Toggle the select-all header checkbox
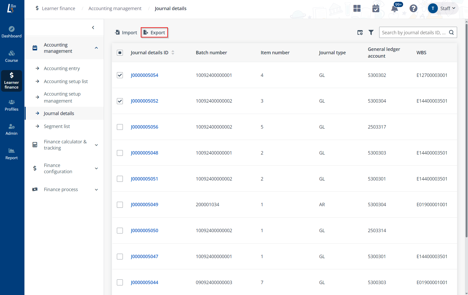 (120, 53)
